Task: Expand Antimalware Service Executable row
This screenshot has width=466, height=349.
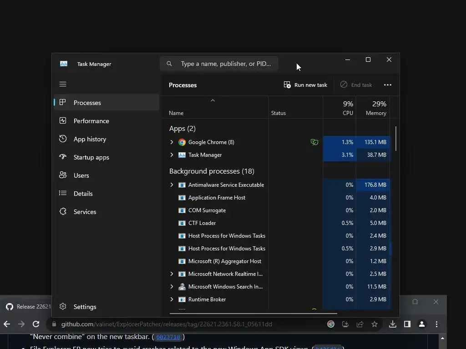Action: (172, 185)
